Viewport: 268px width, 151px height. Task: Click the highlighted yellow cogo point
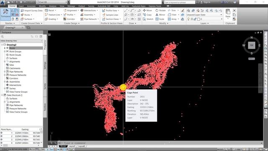tap(123, 87)
